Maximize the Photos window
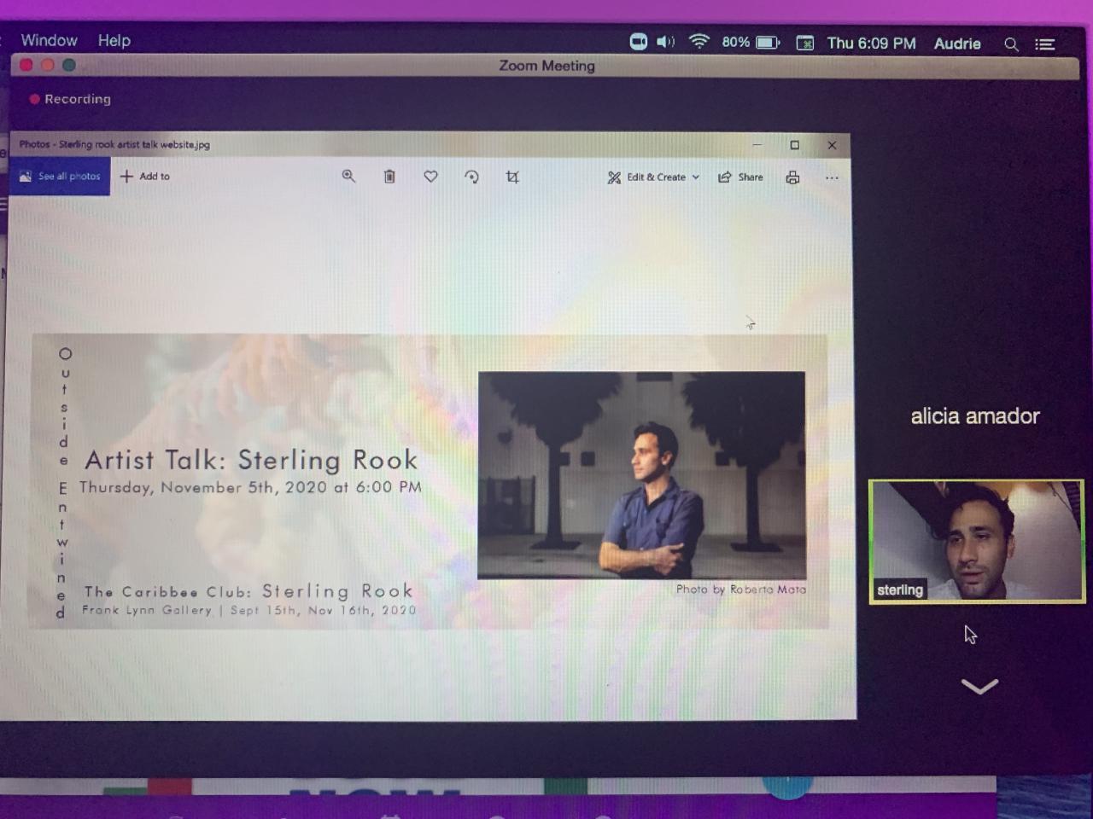This screenshot has width=1093, height=819. 794,145
